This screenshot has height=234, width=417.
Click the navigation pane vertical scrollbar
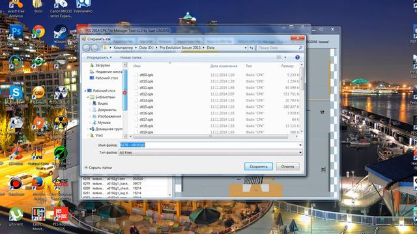(124, 90)
